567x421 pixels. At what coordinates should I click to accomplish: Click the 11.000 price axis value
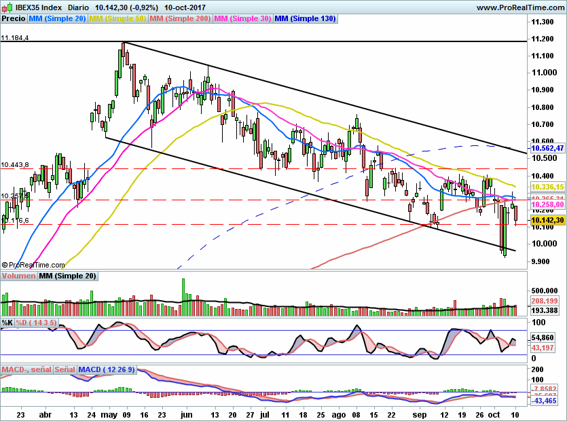tap(544, 73)
